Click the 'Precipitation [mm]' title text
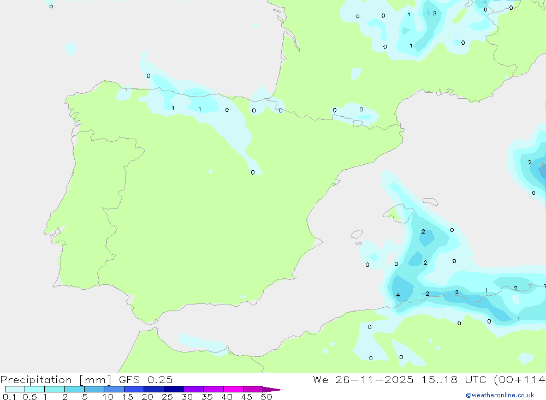Viewport: 546px width, 400px height. [x=56, y=380]
